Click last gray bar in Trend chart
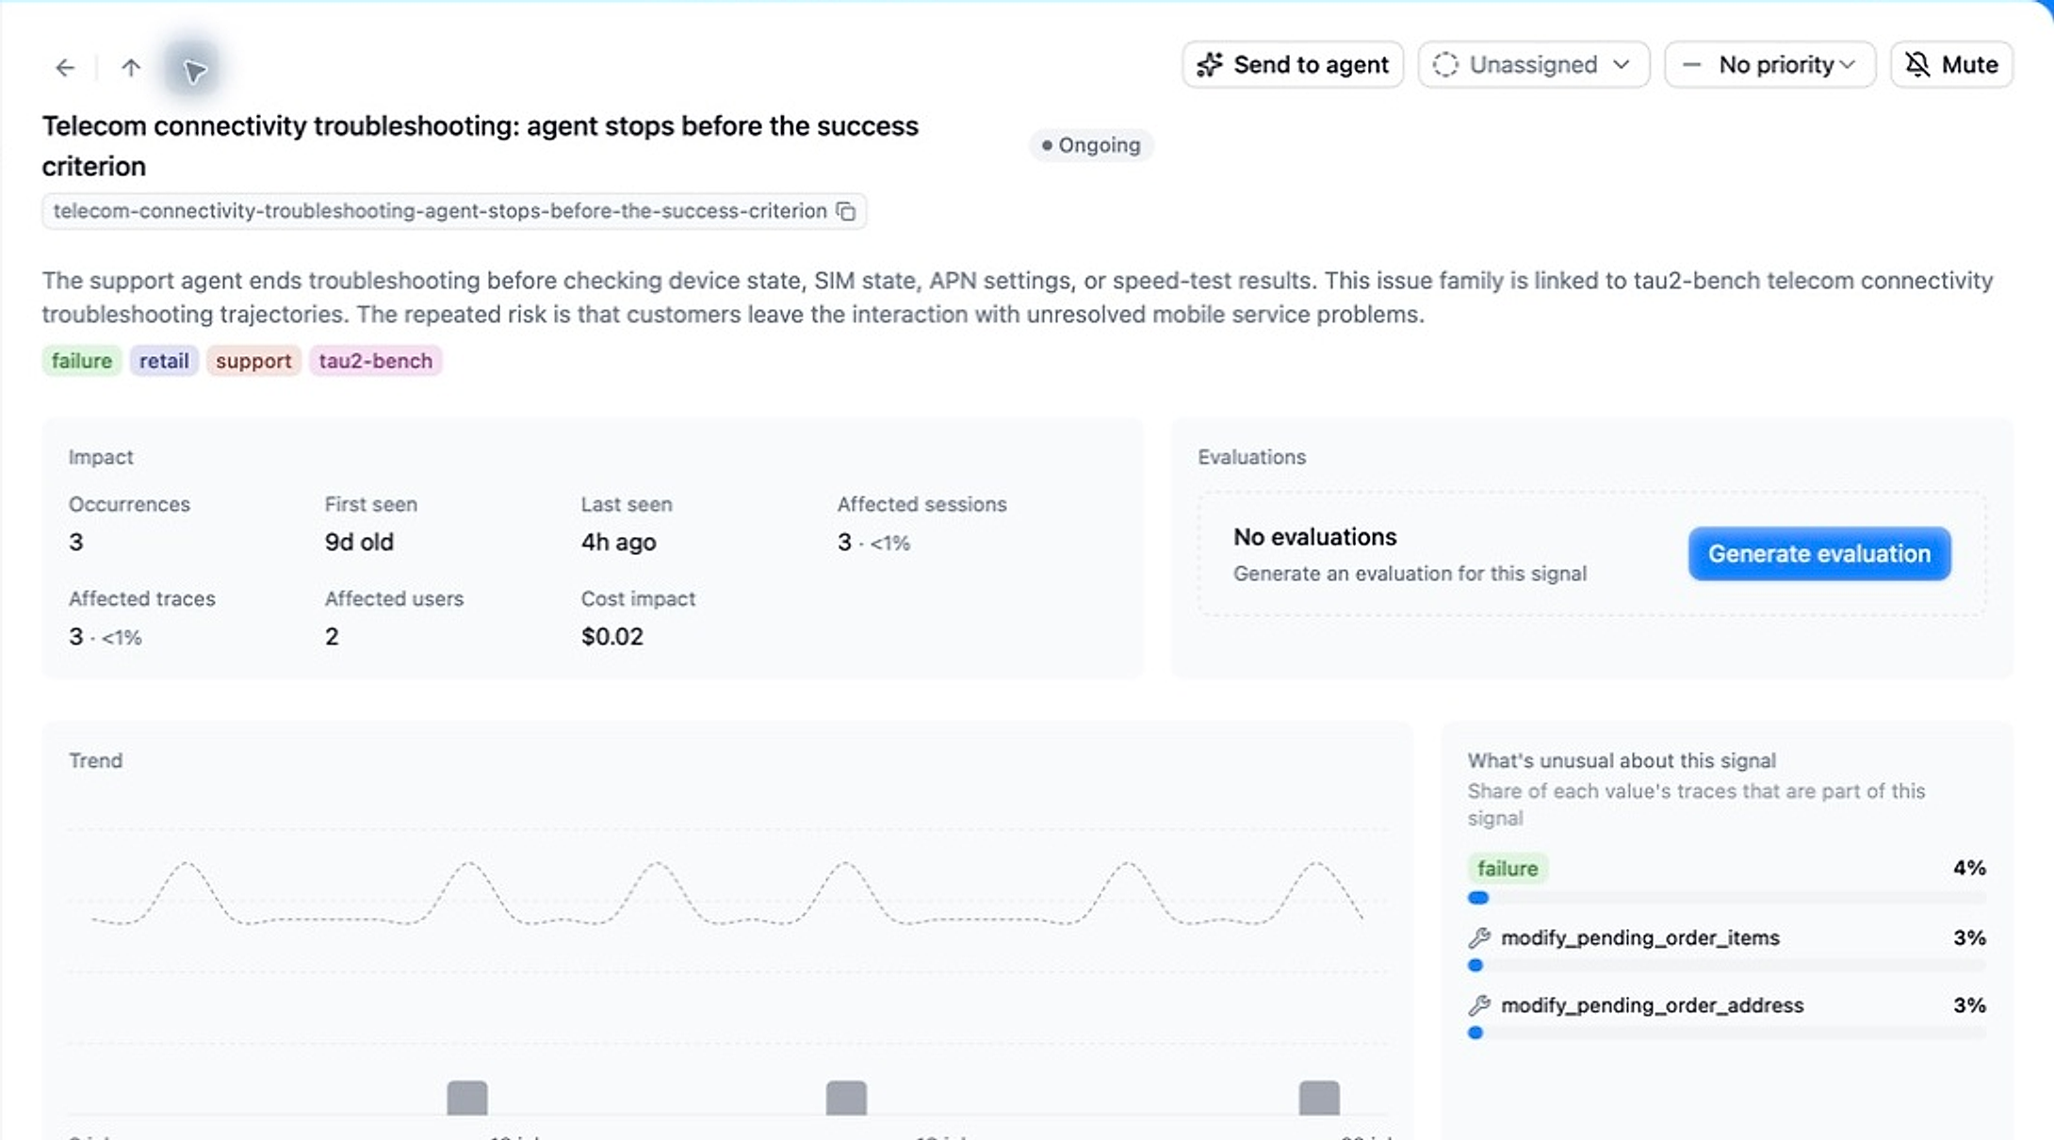 [x=1319, y=1098]
